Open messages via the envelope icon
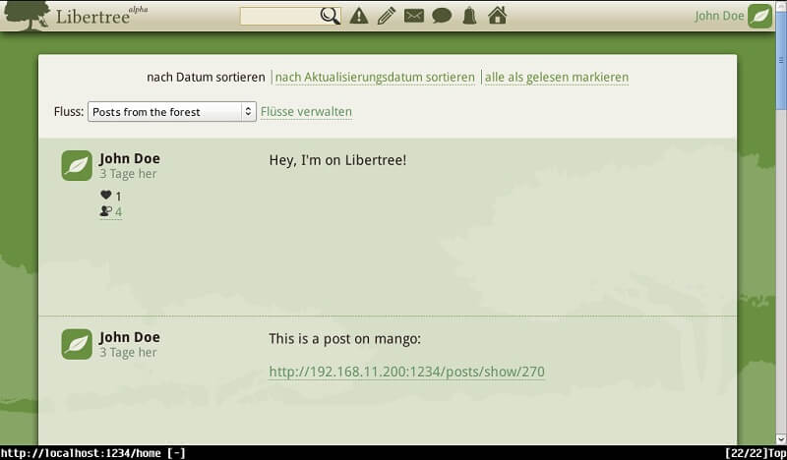This screenshot has width=787, height=460. [413, 16]
